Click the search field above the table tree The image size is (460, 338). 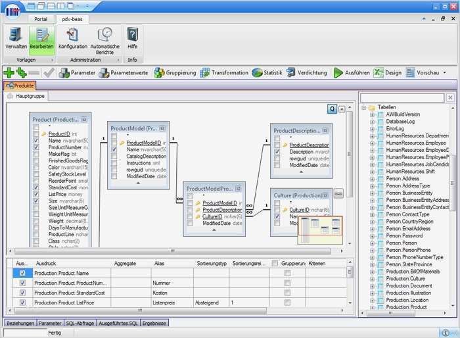[402, 97]
